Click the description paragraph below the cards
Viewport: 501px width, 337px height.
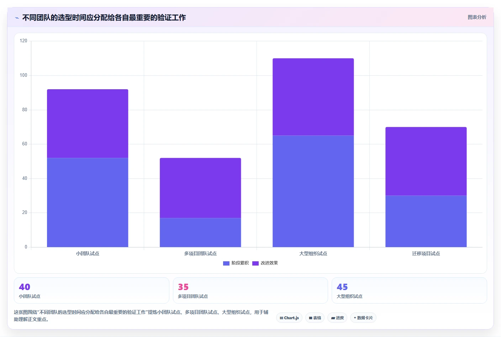tap(141, 316)
